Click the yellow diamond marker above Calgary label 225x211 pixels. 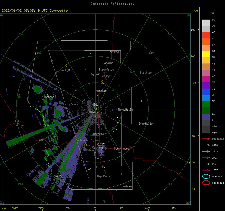(x=99, y=145)
